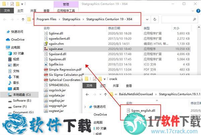The height and width of the screenshot is (135, 201).
Task: Sort files by the 修改日期 column header
Action: tap(114, 28)
